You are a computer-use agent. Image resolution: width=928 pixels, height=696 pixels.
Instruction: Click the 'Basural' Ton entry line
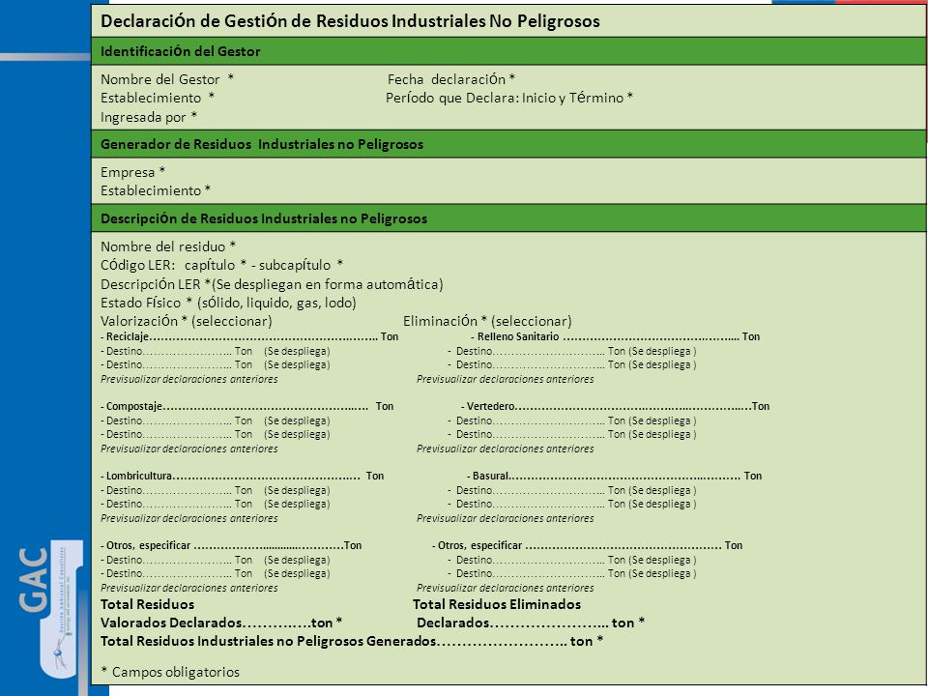(614, 476)
